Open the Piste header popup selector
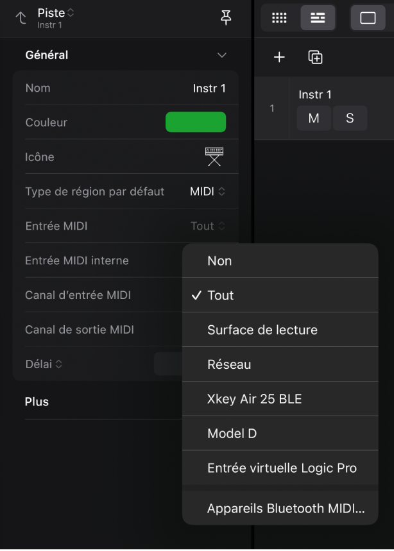Screen dimensions: 394x551 coord(56,13)
